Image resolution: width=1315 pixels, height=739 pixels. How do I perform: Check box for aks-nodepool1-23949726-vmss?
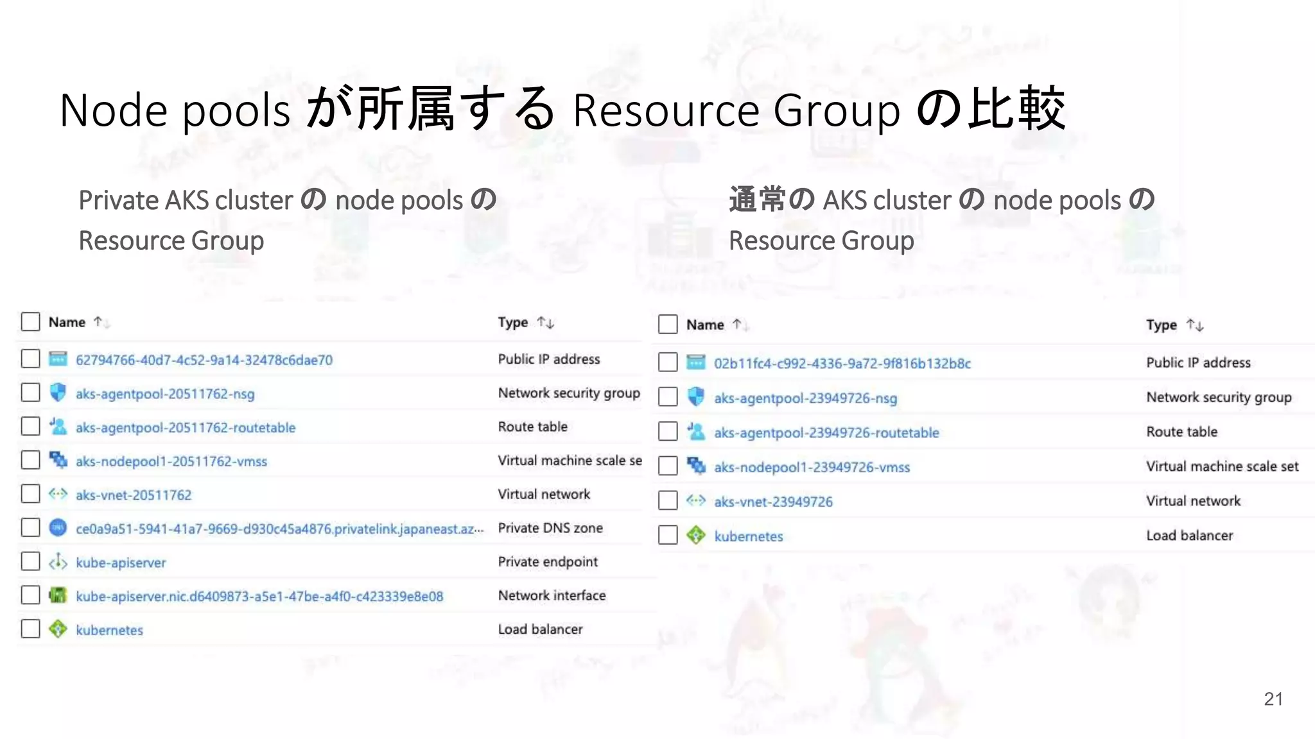(668, 466)
